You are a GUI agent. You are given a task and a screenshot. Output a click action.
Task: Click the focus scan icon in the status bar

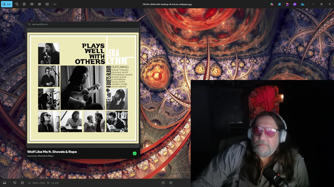point(163,183)
